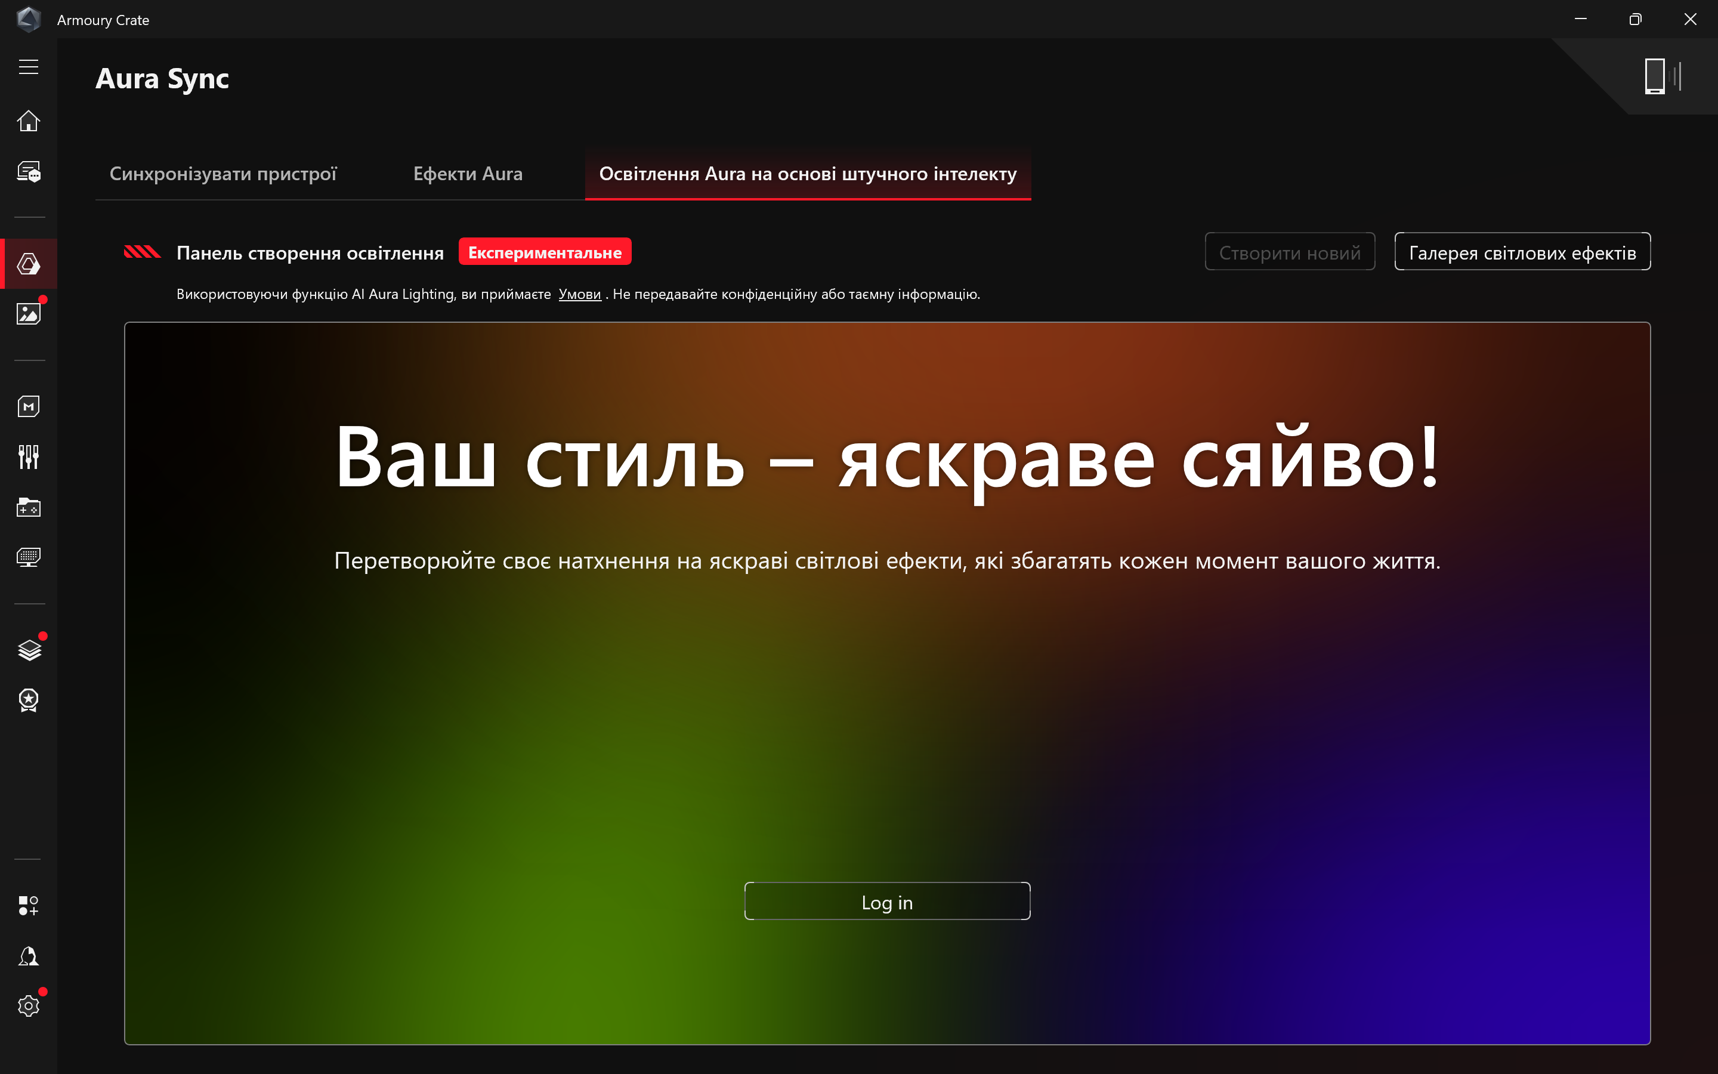This screenshot has width=1718, height=1074.
Task: Click the Створити новий button
Action: [x=1290, y=252]
